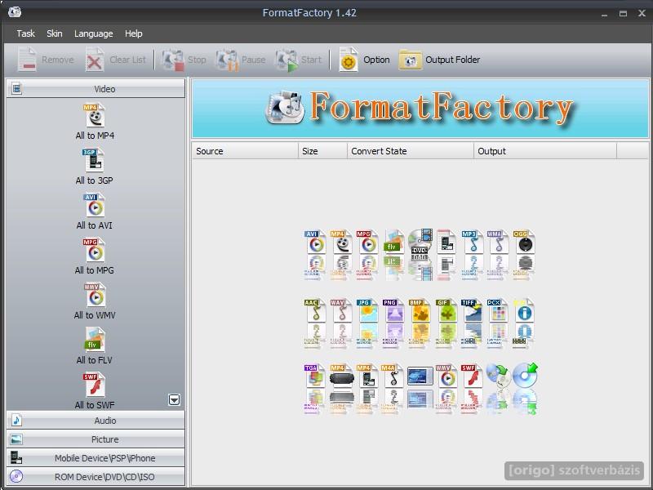Expand the Picture category
The width and height of the screenshot is (653, 490).
point(96,439)
